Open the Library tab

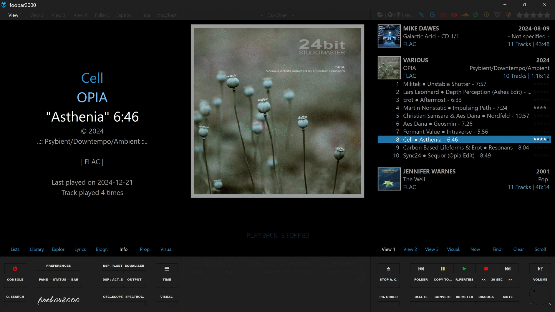37,249
